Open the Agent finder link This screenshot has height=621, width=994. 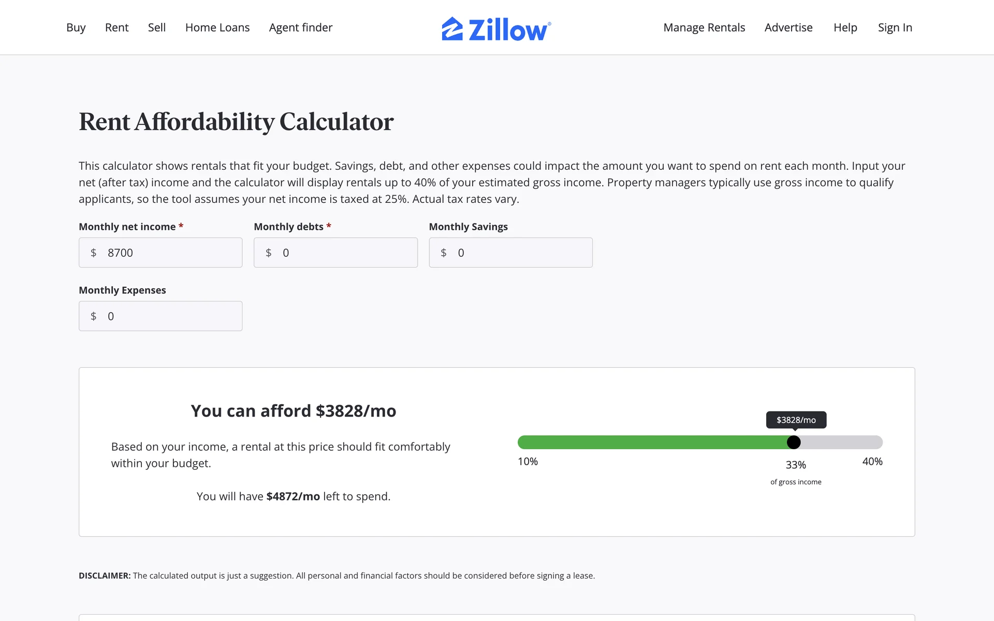pos(300,27)
